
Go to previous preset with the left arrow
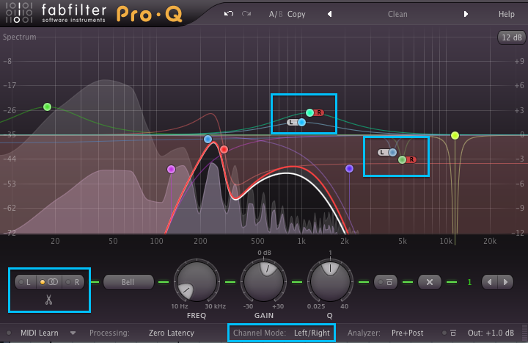pyautogui.click(x=330, y=14)
